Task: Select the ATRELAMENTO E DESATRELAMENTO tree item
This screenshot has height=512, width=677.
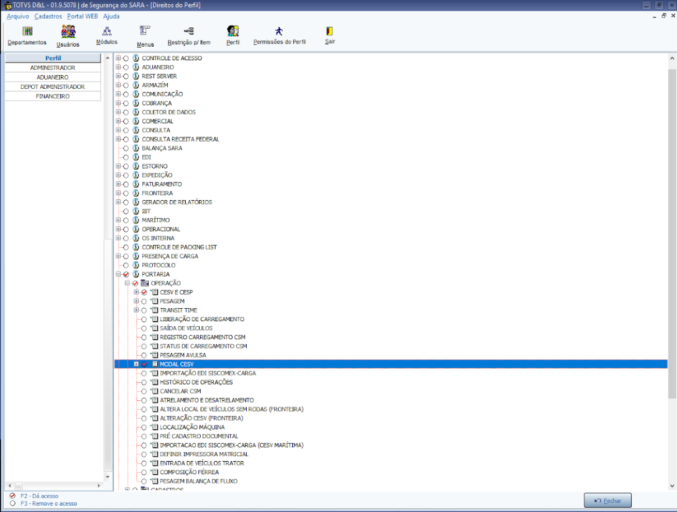Action: [207, 400]
